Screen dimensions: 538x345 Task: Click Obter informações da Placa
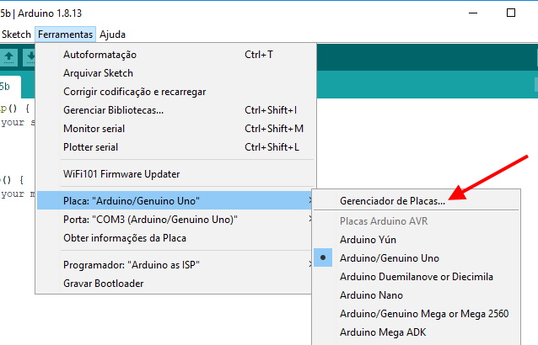point(175,238)
